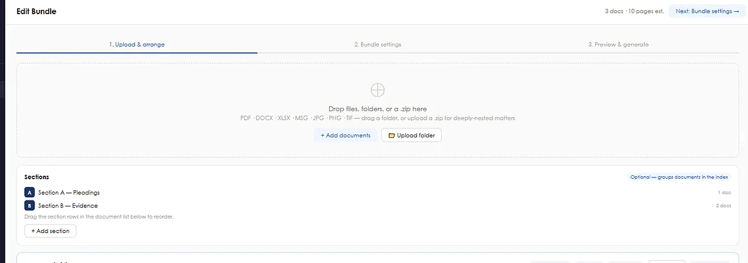Click the Section B badge icon

(29, 206)
